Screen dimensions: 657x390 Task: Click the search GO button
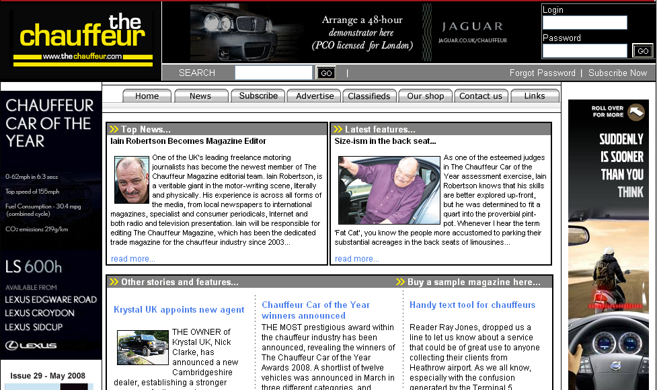click(x=326, y=73)
